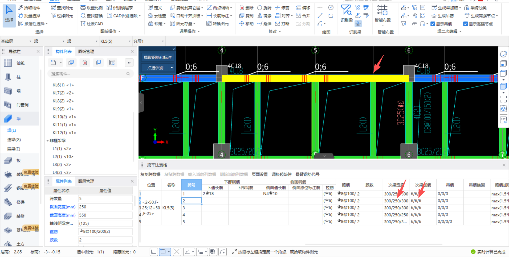Open 复制到其它层 dropdown
509x257 pixels.
202,8
